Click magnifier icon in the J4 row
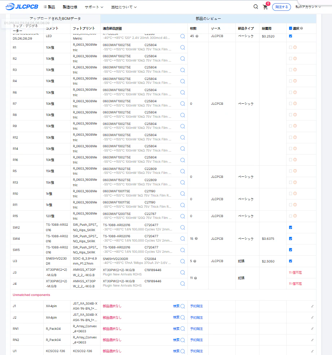The image size is (332, 355). [183, 283]
